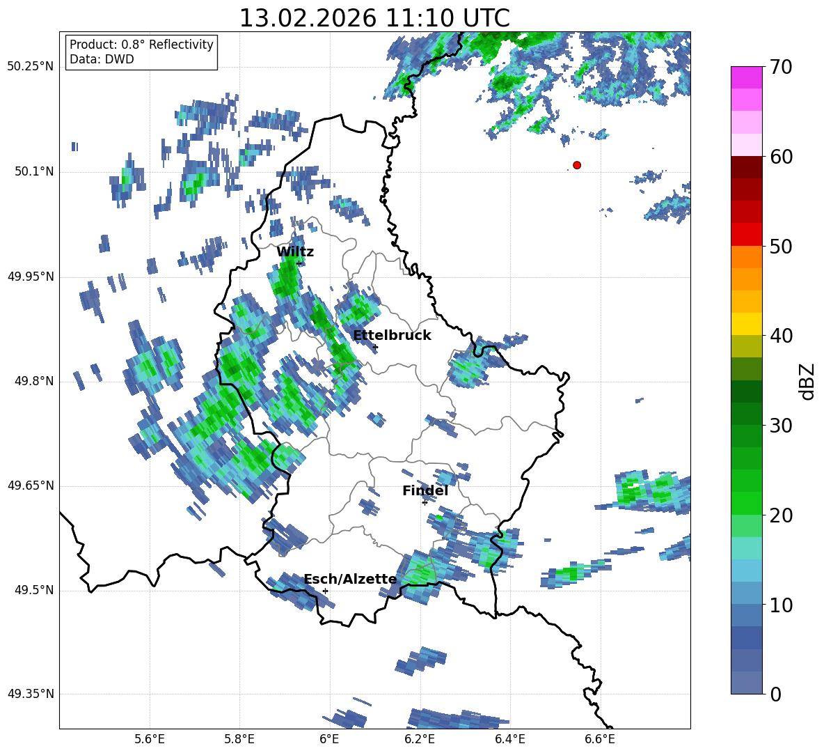Click the 50 tick label on colorbar

(781, 247)
